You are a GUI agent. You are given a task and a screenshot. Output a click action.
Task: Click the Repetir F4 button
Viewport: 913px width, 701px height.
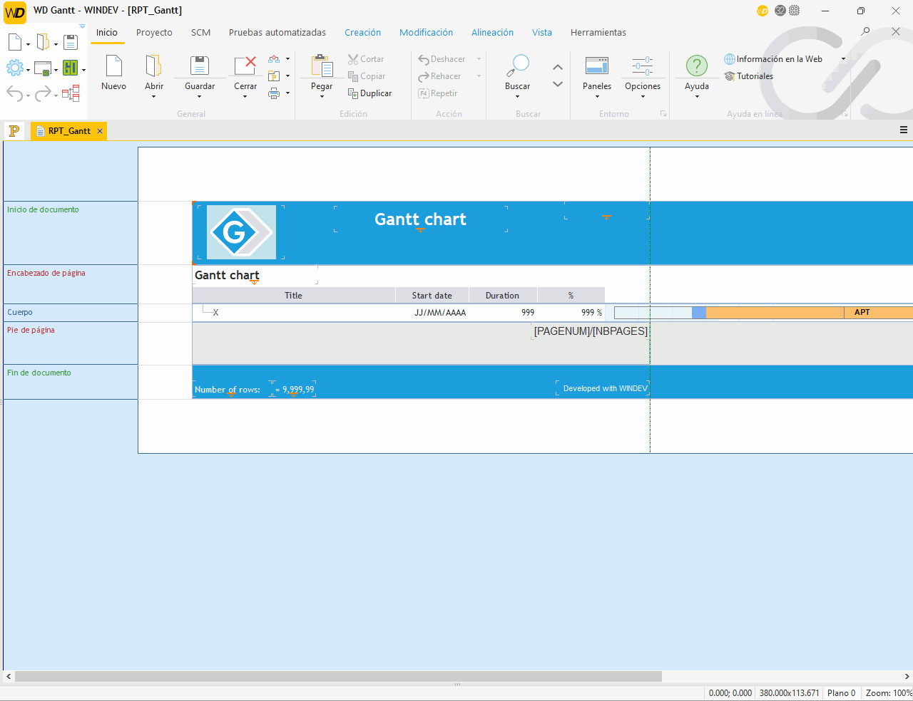438,93
